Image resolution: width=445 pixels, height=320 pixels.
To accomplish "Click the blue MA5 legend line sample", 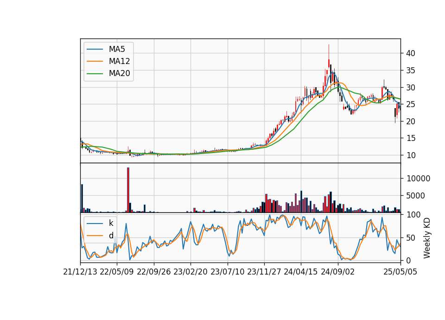I will click(x=95, y=49).
